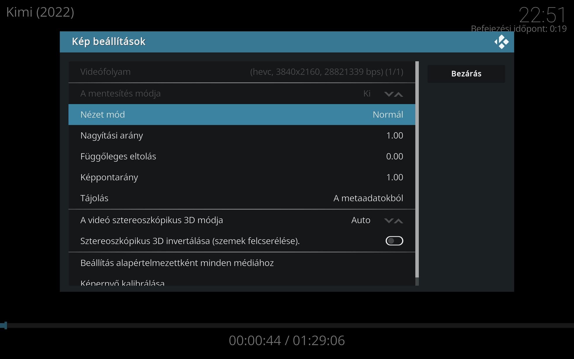Select the Nézet mód row
The image size is (574, 359).
(x=242, y=115)
